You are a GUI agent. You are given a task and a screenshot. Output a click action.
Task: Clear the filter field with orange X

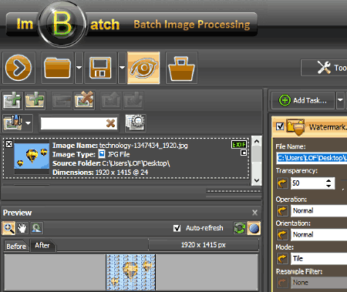[x=111, y=123]
